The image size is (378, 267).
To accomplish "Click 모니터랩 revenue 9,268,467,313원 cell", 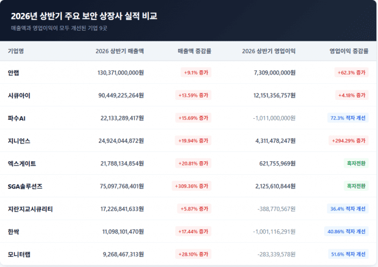I will (x=123, y=254).
